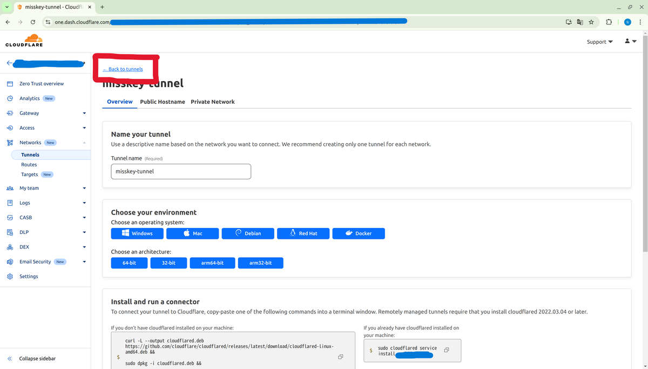Click the site information icon in address bar

click(48, 22)
